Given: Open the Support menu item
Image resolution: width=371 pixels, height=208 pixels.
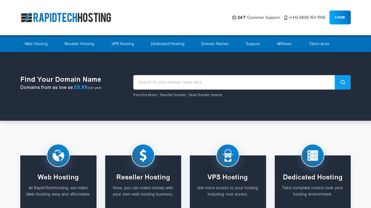Looking at the screenshot, I should tap(253, 44).
